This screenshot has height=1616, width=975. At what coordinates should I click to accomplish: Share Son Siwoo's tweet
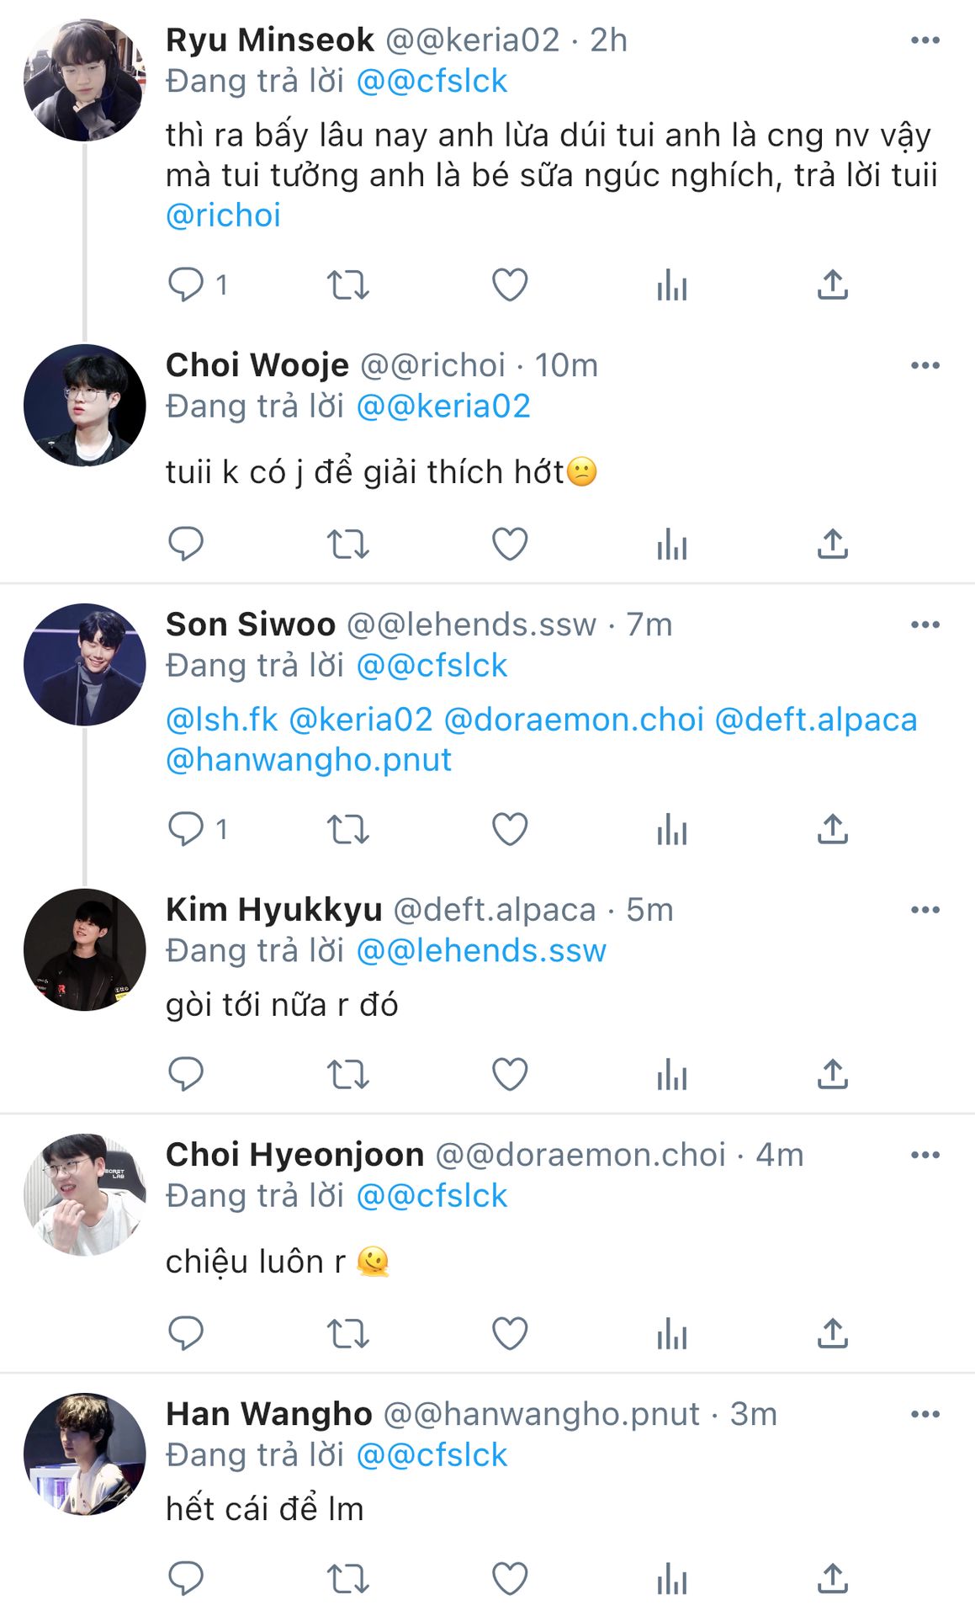click(x=832, y=829)
